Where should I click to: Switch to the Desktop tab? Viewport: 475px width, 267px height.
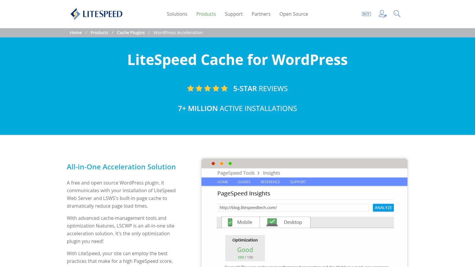(285, 222)
